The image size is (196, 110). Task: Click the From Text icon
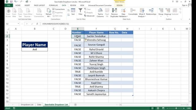point(20,13)
